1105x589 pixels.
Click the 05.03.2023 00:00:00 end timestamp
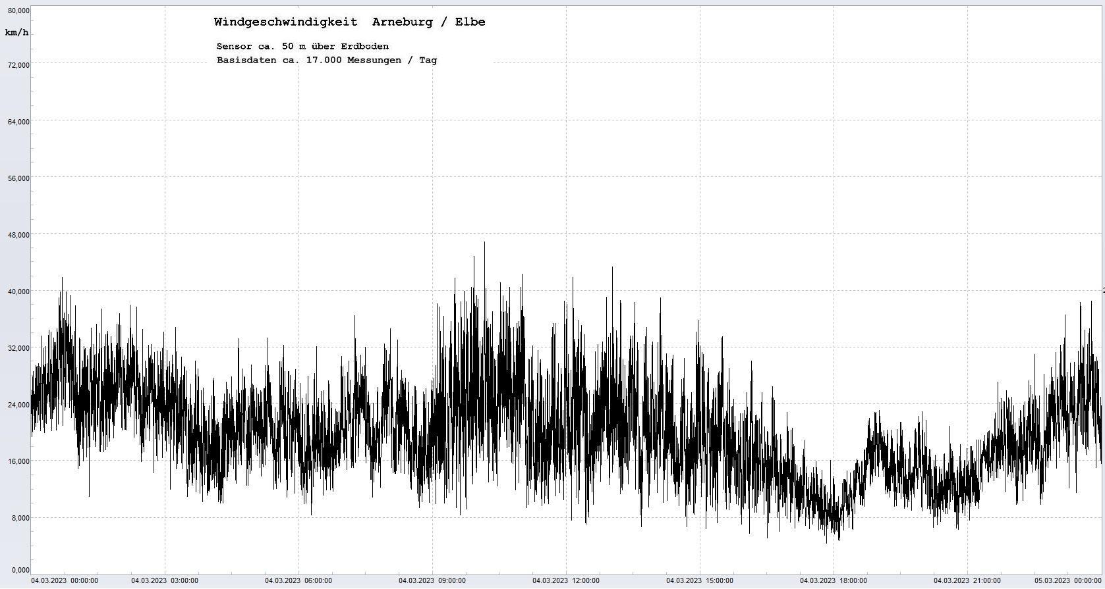[x=1067, y=580]
